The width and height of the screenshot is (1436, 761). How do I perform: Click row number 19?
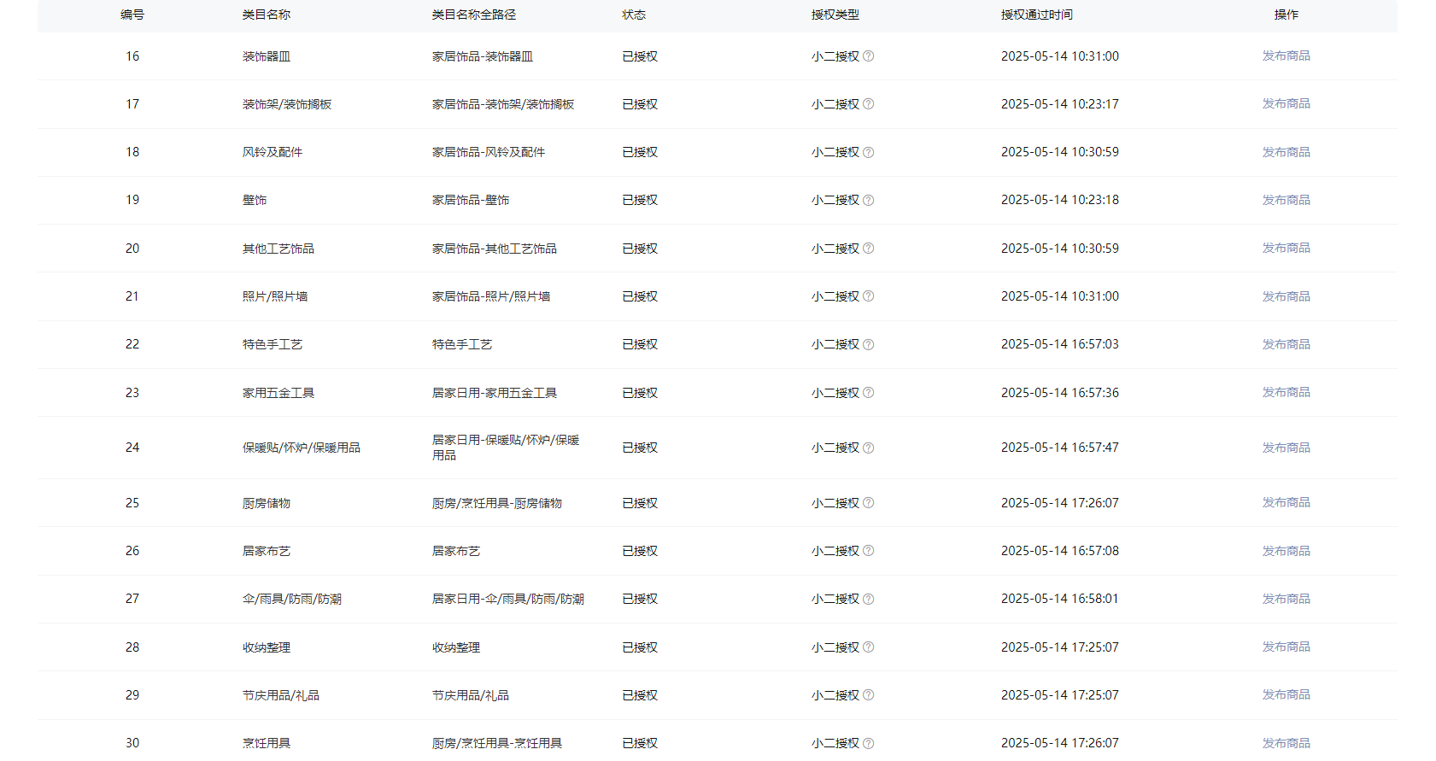(132, 200)
